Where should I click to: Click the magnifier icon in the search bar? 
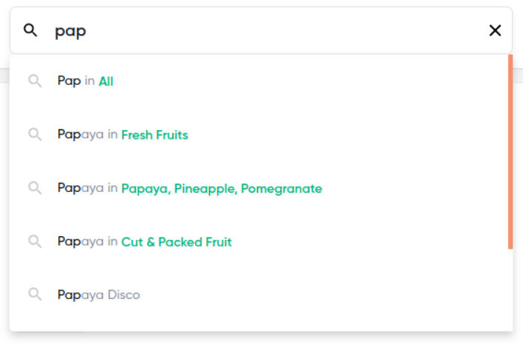point(30,30)
